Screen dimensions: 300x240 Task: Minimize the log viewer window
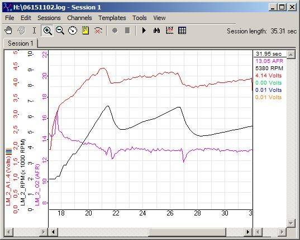point(273,7)
